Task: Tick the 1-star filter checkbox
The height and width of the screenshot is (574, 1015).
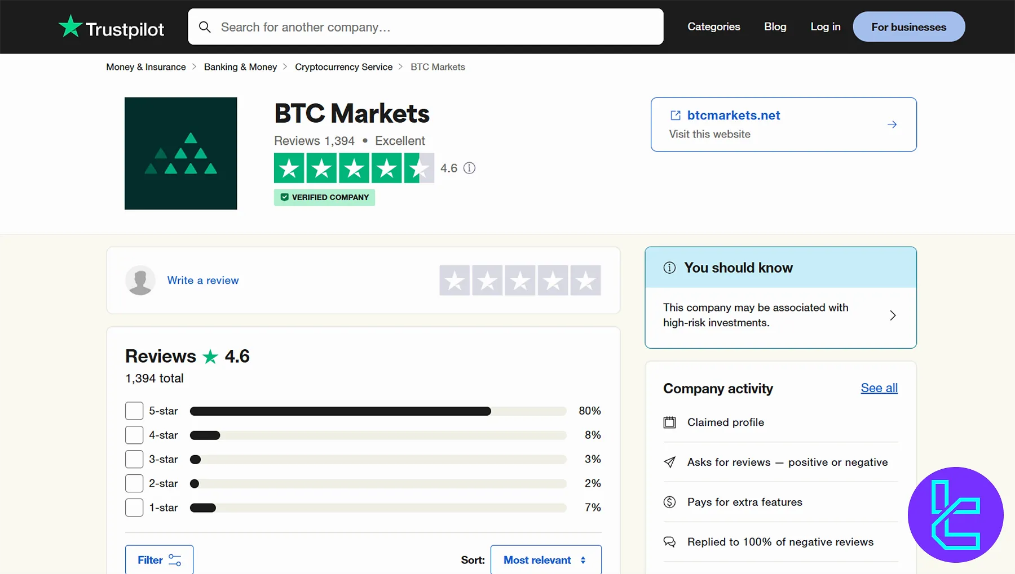Action: tap(134, 508)
